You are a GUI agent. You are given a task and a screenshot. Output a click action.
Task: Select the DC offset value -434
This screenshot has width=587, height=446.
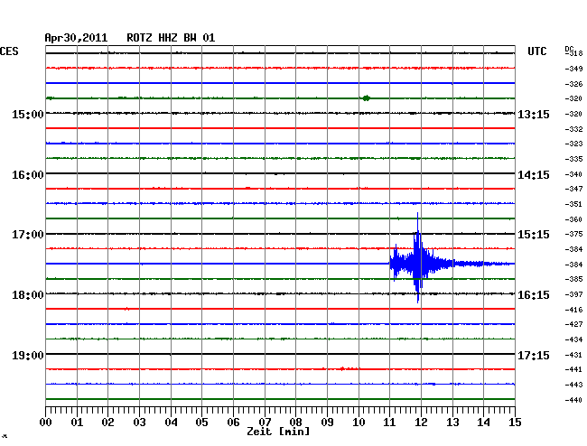tap(573, 339)
